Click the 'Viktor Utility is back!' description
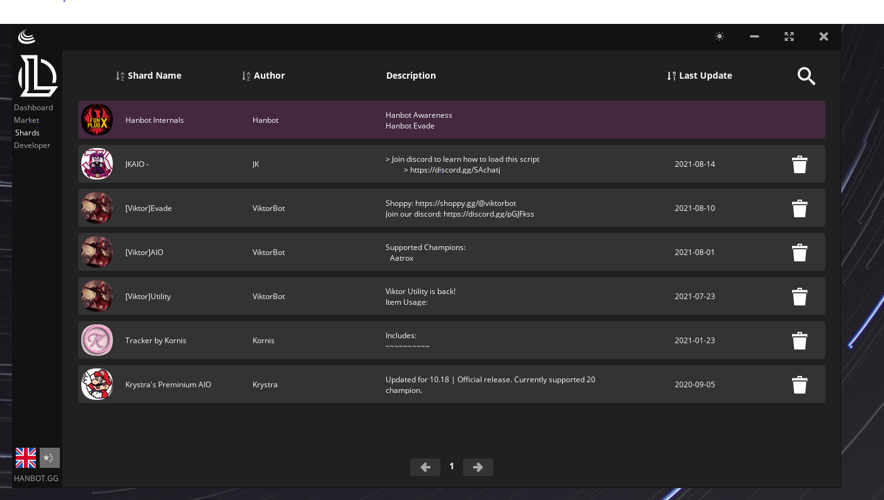Screen dimensions: 884x500 420,292
